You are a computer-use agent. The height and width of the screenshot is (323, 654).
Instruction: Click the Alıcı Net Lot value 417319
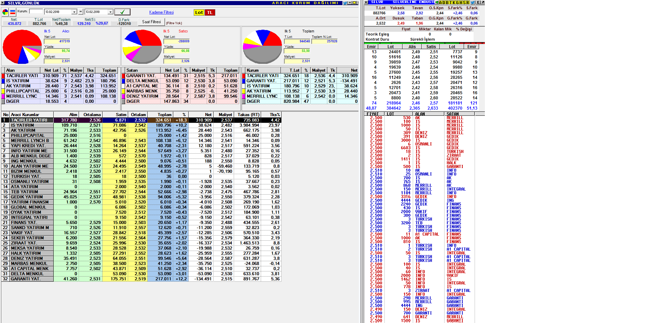click(57, 41)
